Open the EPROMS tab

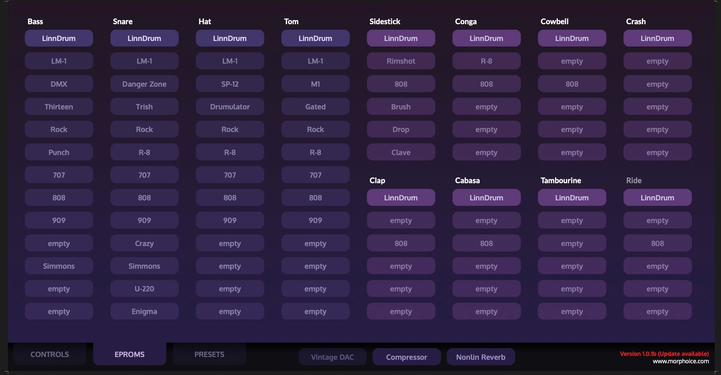point(130,354)
